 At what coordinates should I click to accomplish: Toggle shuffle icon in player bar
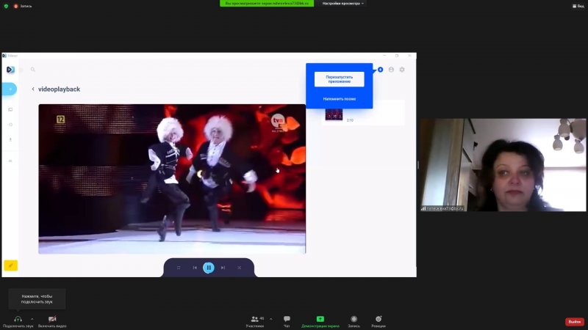pos(240,268)
